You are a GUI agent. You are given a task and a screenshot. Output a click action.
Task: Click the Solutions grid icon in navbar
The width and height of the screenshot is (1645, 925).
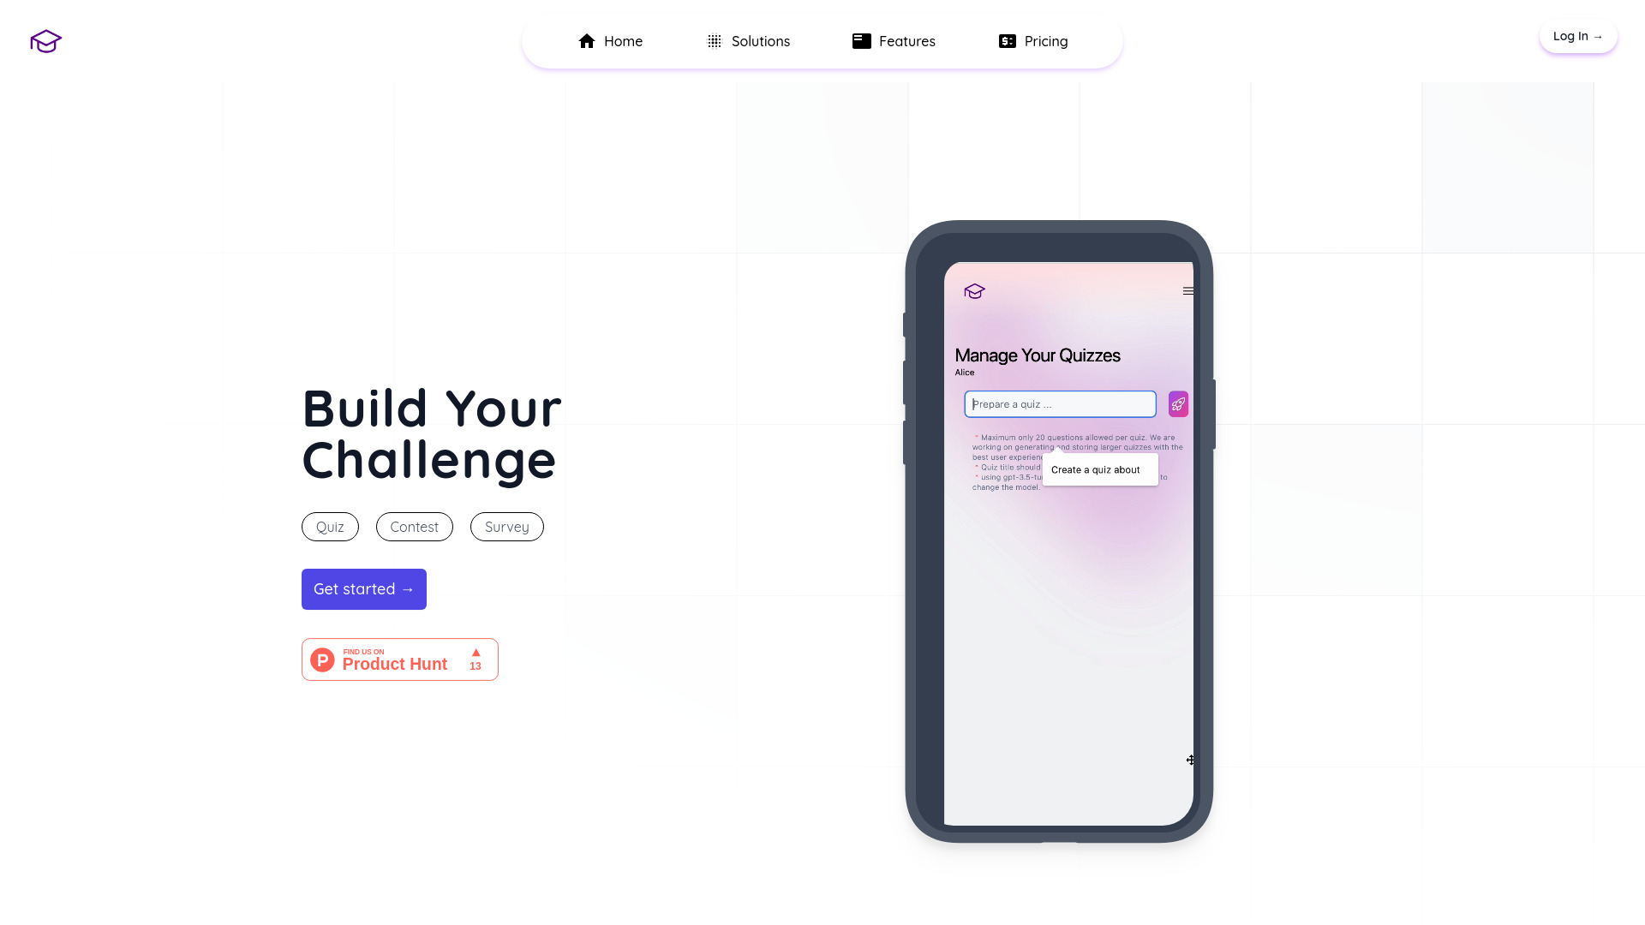(x=714, y=40)
